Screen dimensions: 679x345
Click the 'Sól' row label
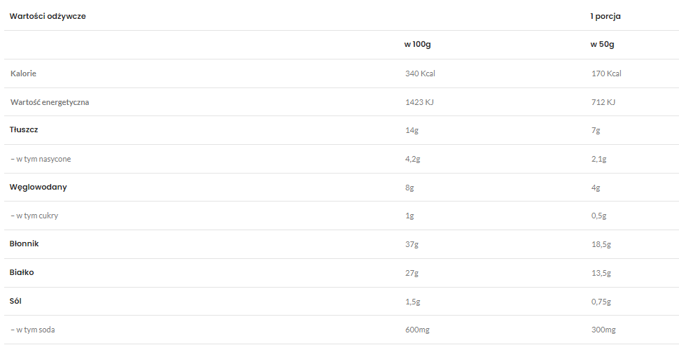click(17, 301)
